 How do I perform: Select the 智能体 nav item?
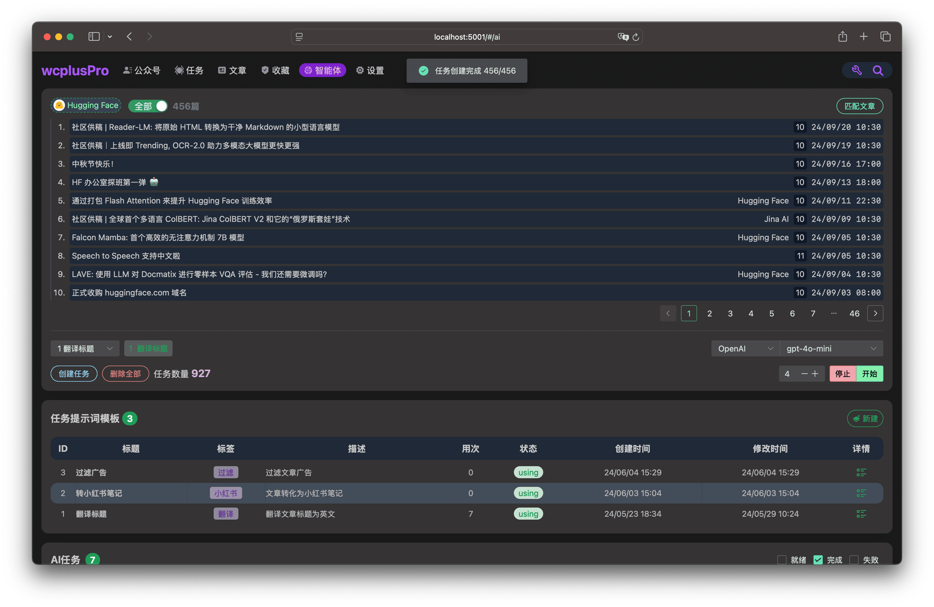pos(322,71)
